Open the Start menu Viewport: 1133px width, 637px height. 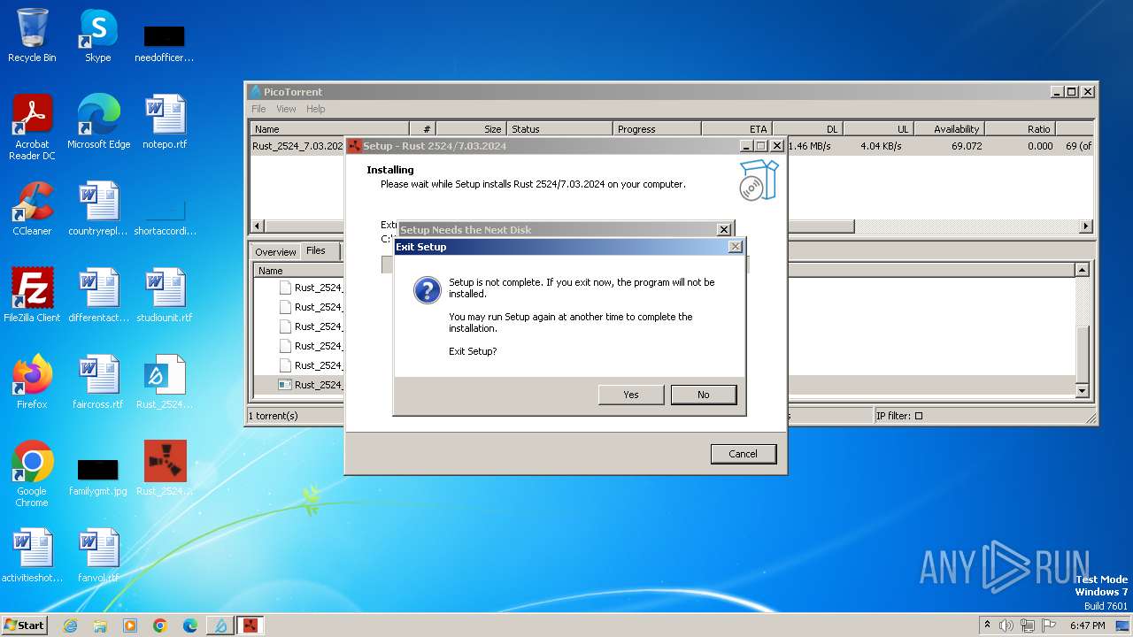[x=24, y=625]
